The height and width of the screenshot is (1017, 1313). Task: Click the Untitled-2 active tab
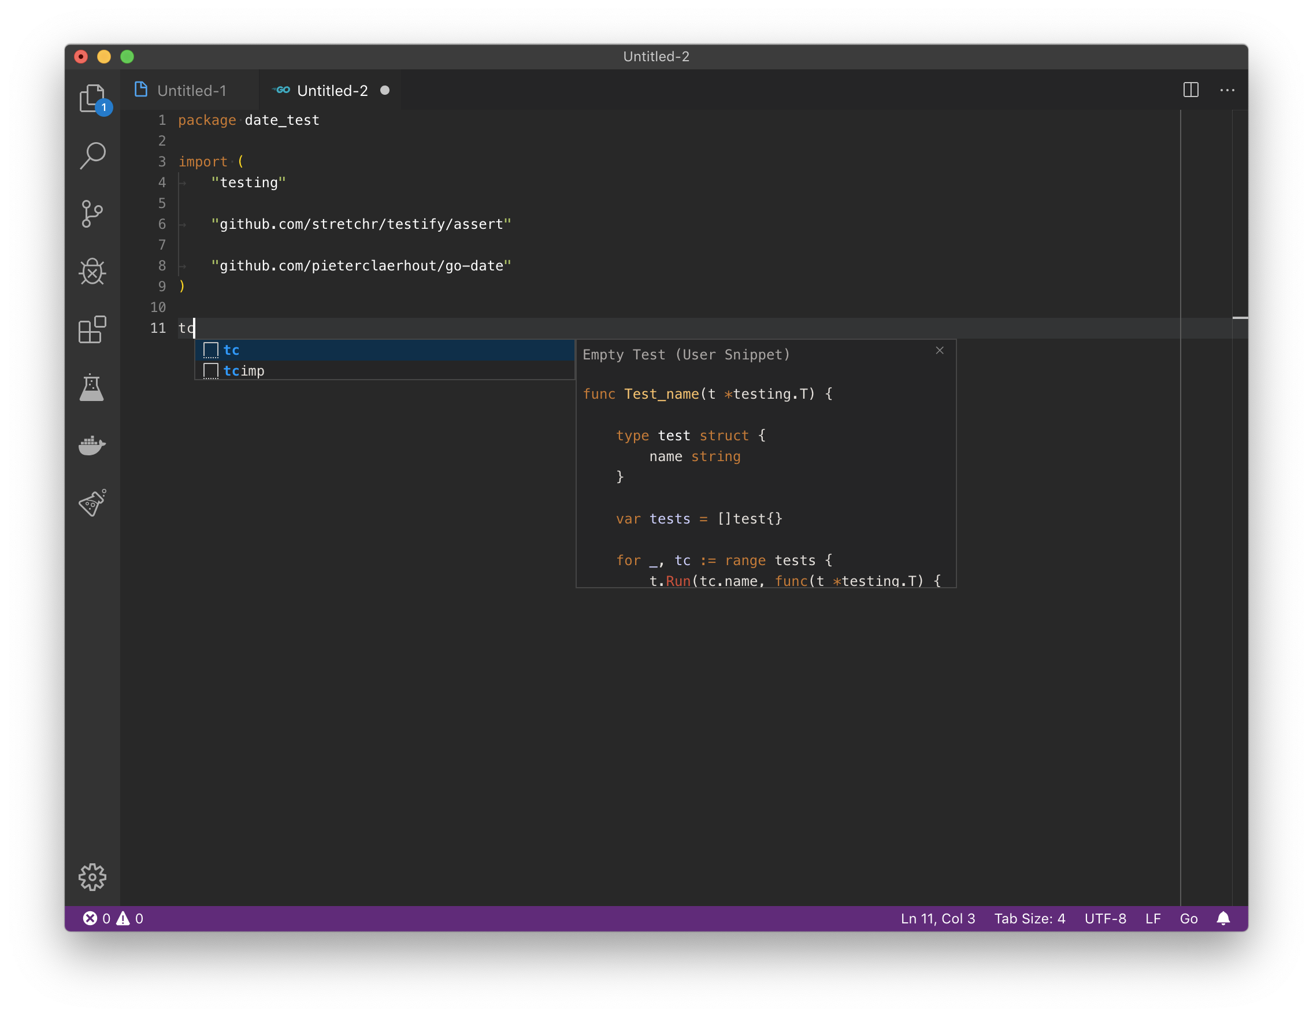pos(331,90)
